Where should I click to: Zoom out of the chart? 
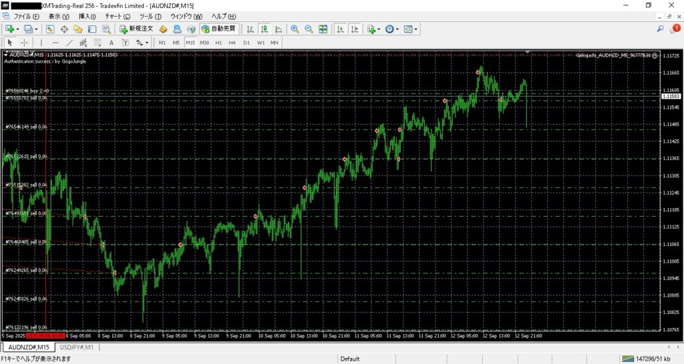point(309,29)
